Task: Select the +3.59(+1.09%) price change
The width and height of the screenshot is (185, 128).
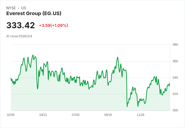Action: coord(53,25)
